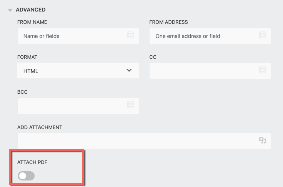
Task: Click into the From Address field
Action: (204, 36)
